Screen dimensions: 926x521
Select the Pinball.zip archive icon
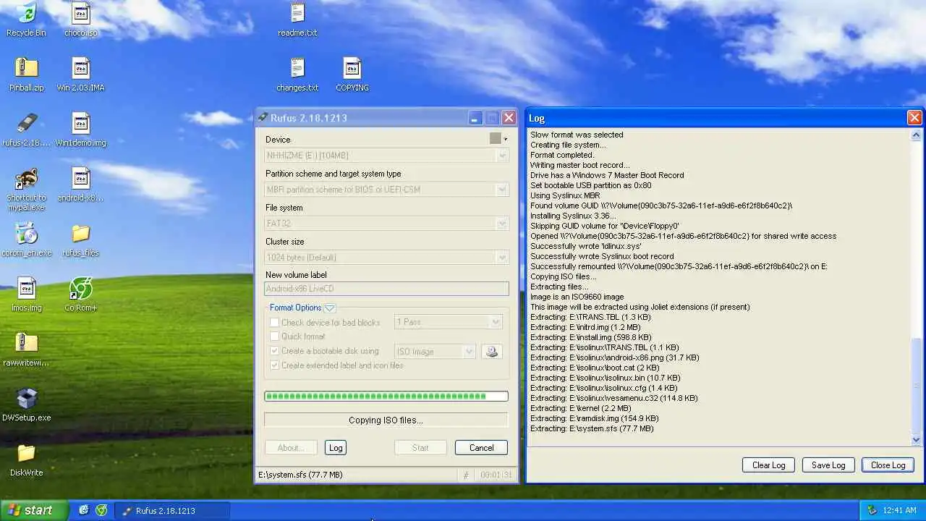coord(26,74)
